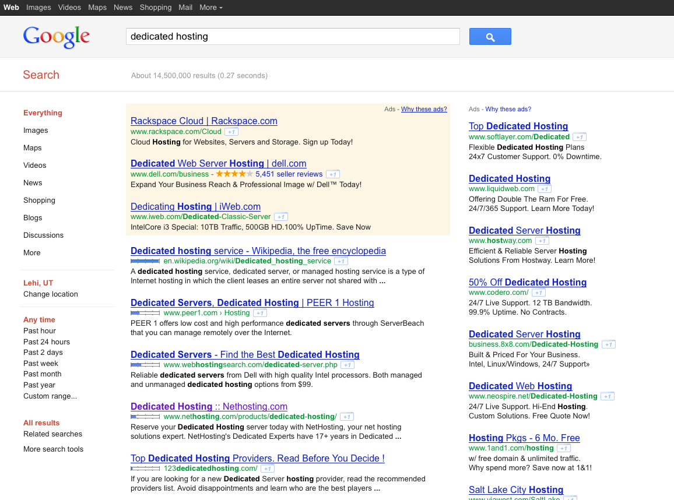The image size is (674, 500).
Task: Switch to Images in top navigation bar
Action: [x=38, y=8]
